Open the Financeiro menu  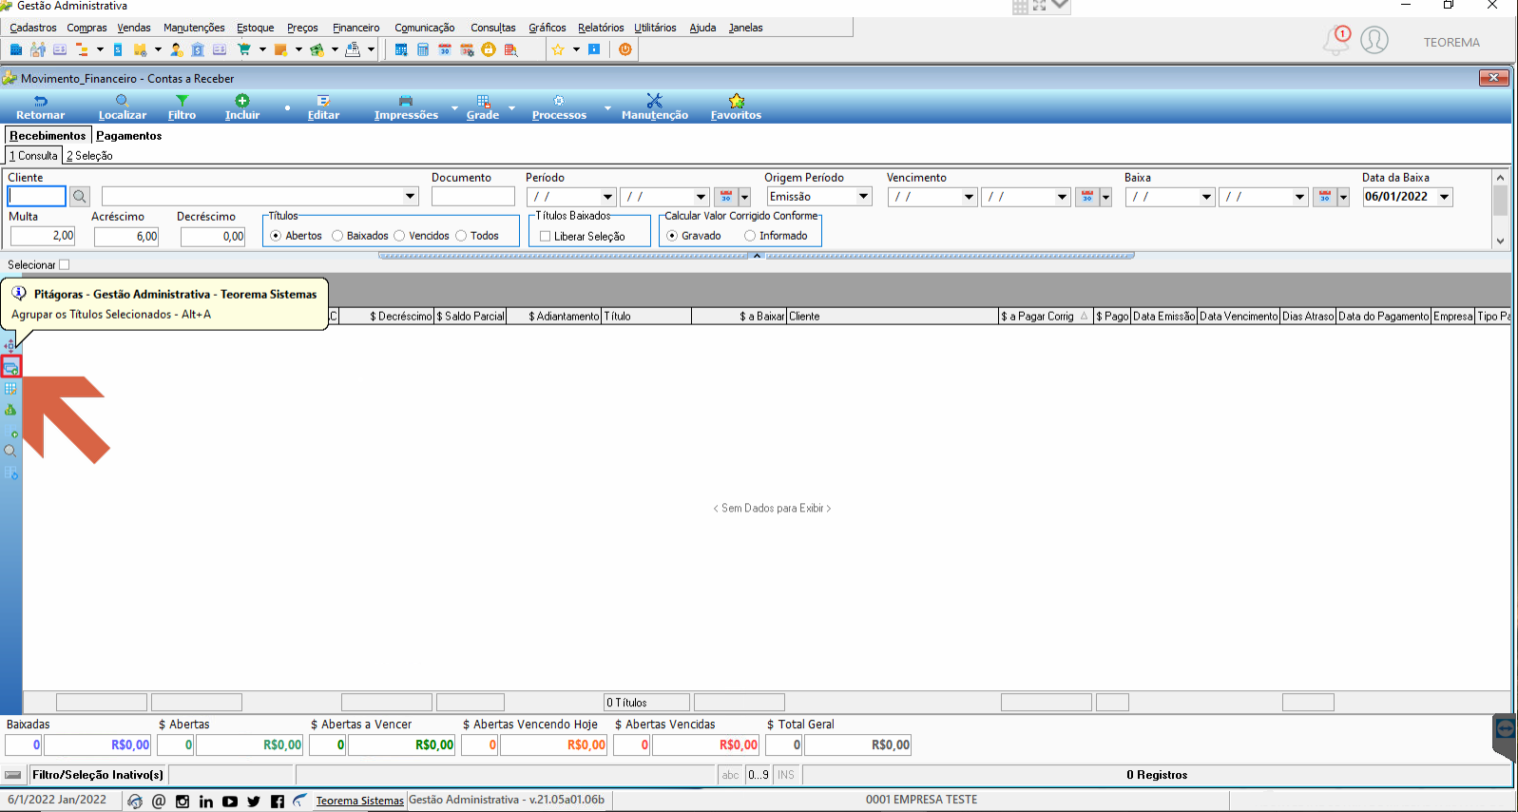click(355, 28)
